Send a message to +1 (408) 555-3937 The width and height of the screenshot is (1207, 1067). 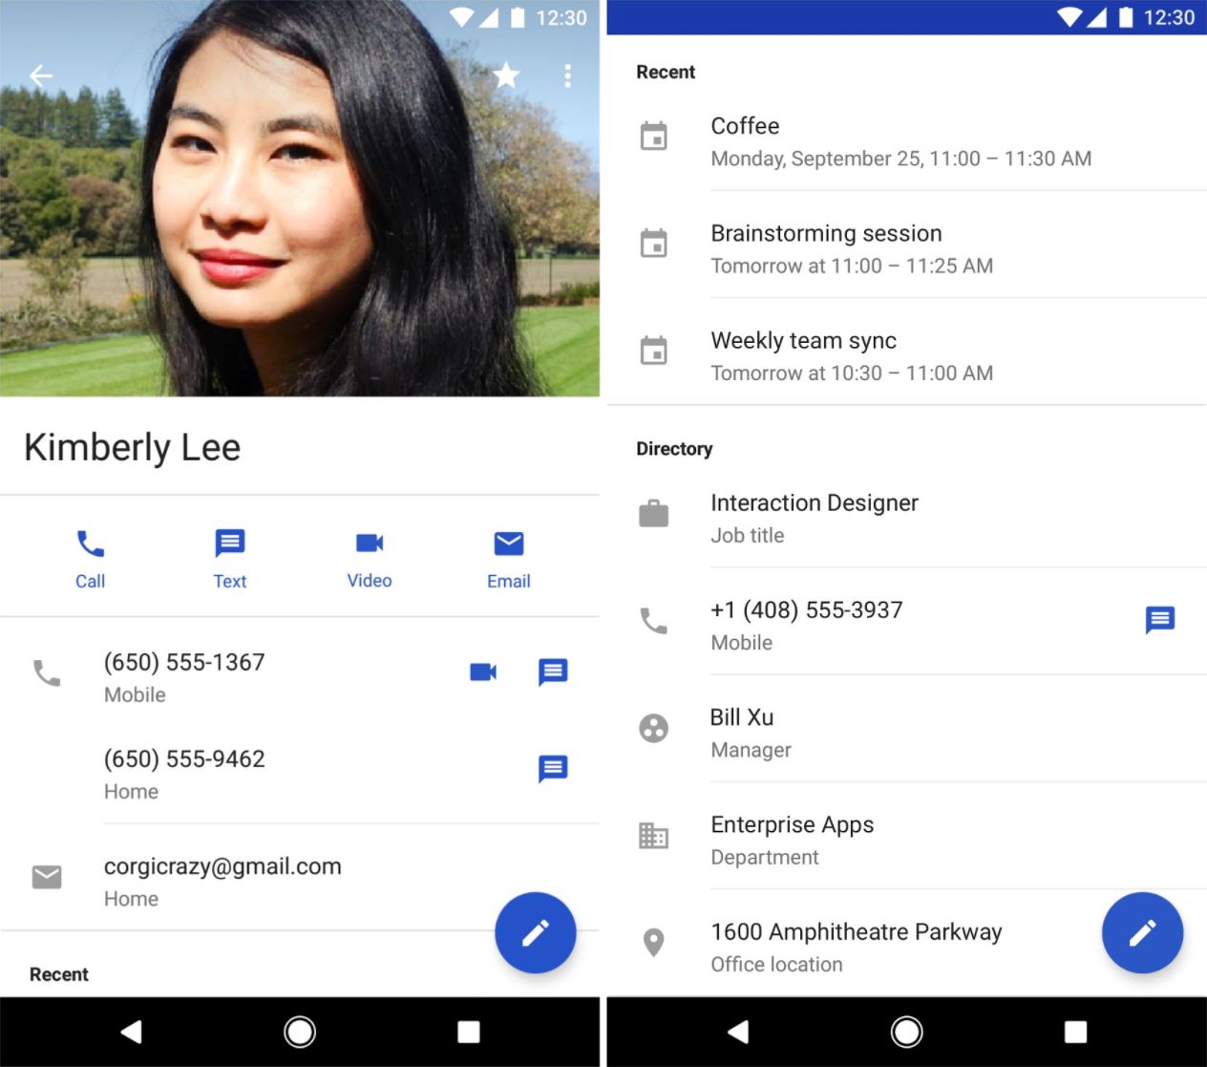[1160, 621]
